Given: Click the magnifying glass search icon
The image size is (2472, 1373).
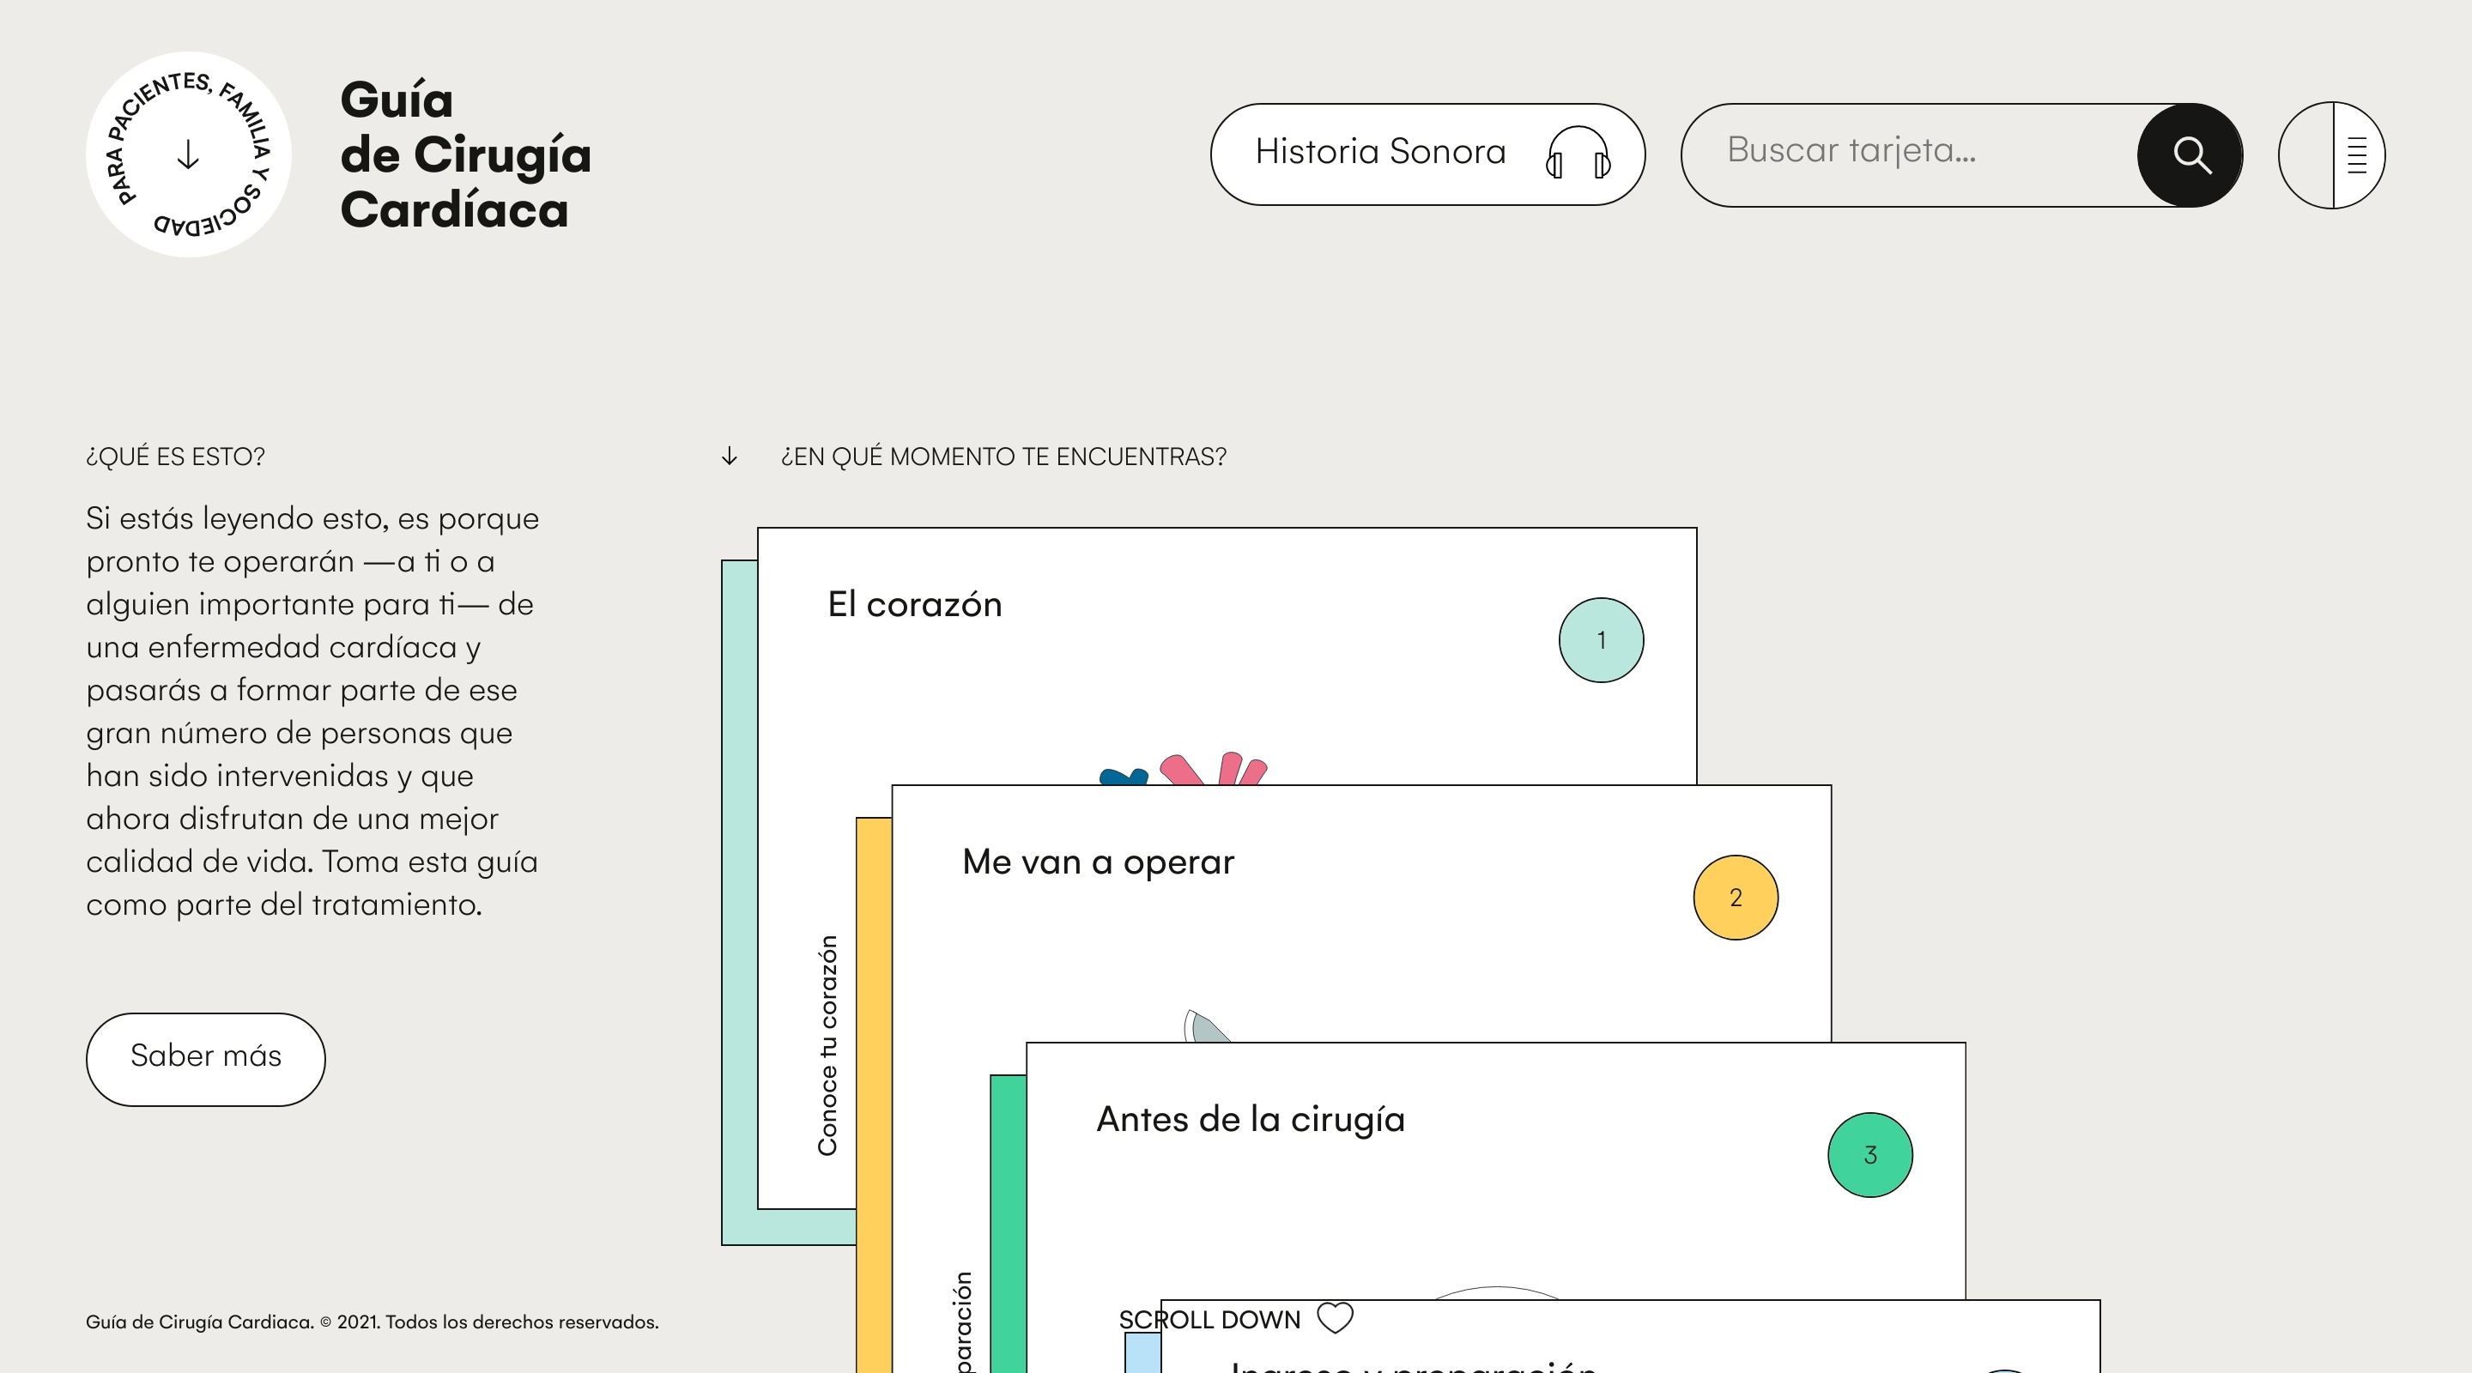Looking at the screenshot, I should click(2190, 154).
